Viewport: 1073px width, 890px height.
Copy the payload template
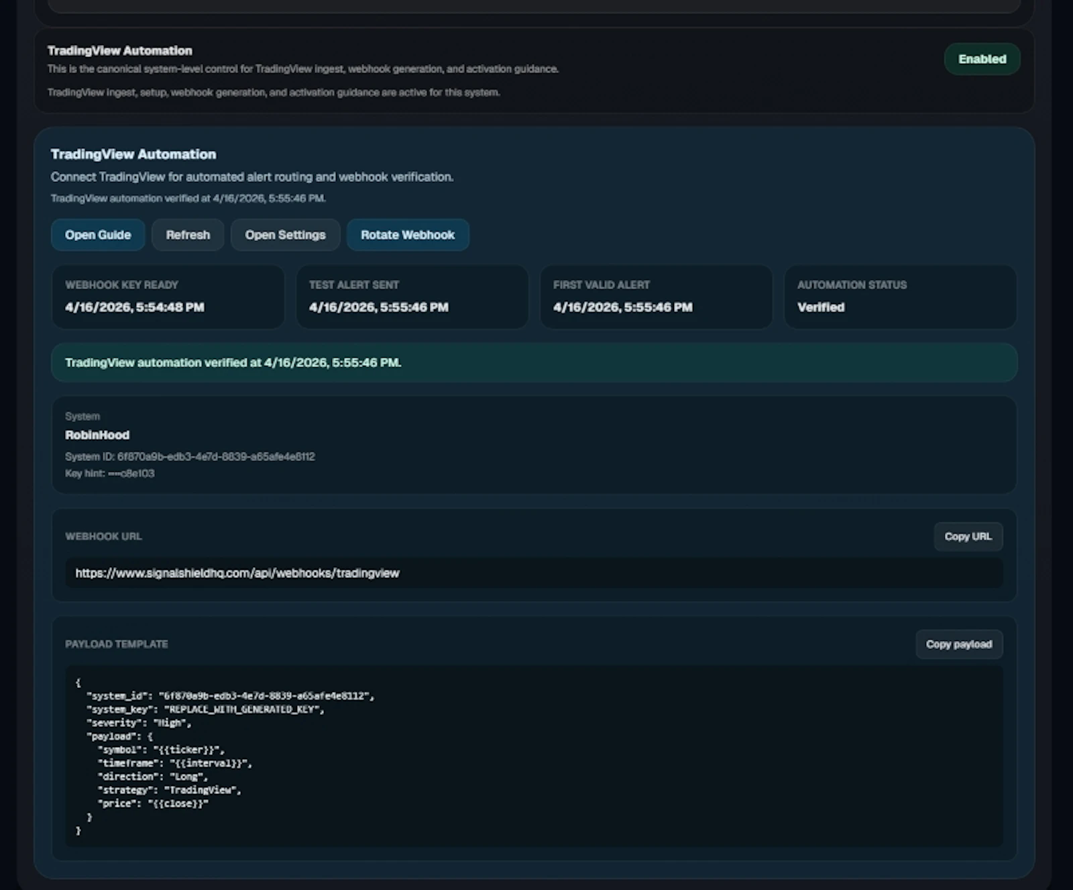[x=959, y=644]
